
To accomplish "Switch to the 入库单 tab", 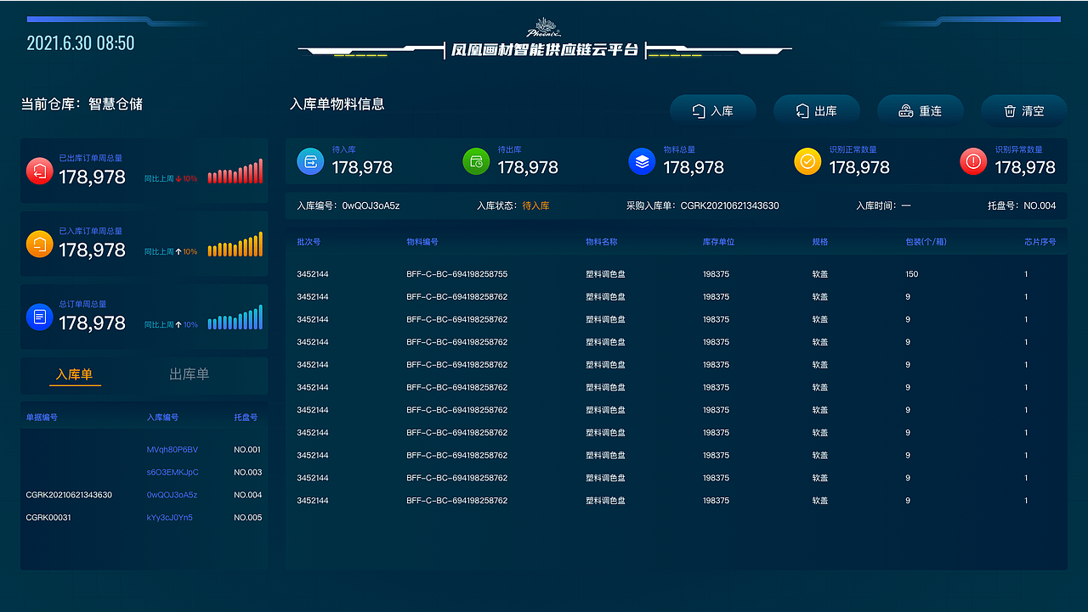I will click(x=75, y=374).
